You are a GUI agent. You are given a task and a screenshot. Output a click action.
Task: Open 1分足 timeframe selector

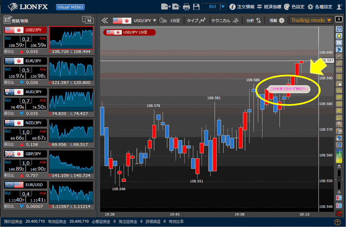coord(169,20)
